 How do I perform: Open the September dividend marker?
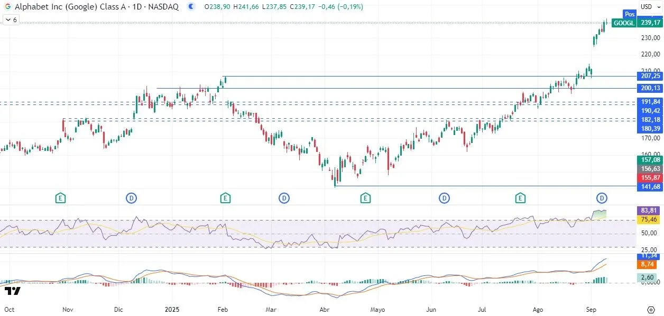click(x=602, y=198)
